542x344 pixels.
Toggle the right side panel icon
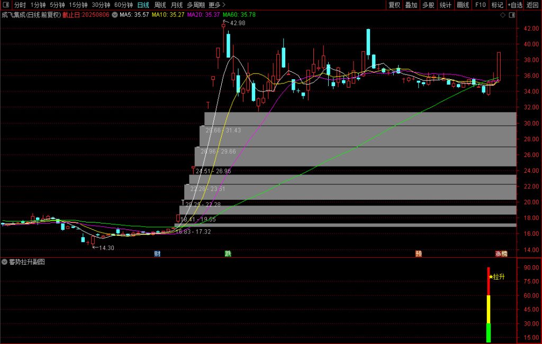pyautogui.click(x=511, y=15)
